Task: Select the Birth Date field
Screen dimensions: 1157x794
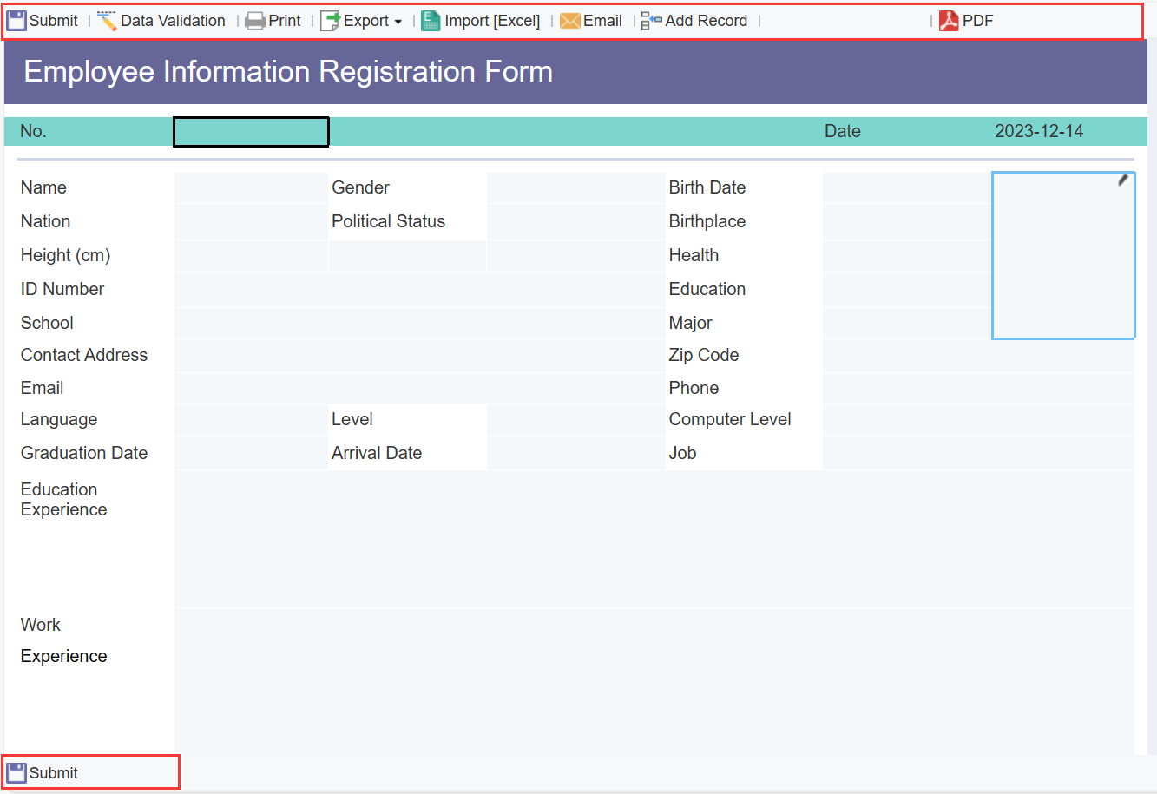Action: pos(906,187)
